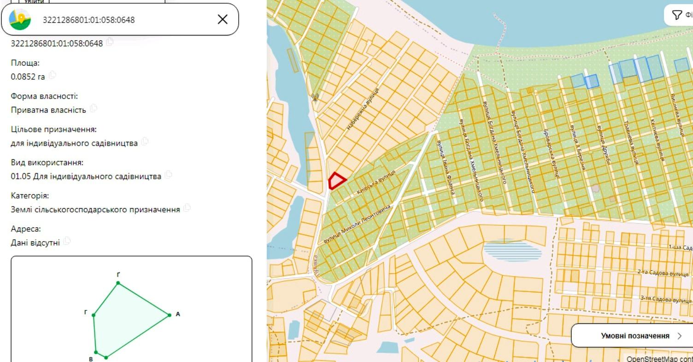693x362 pixels.
Task: Copy the Вид використання 01.05 value
Action: coord(169,175)
